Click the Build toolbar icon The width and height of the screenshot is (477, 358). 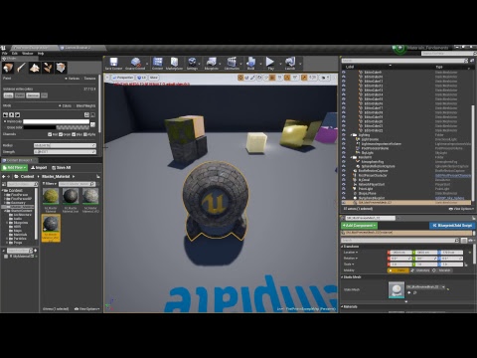[250, 64]
